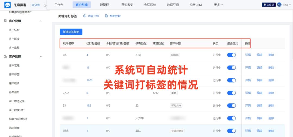Image resolution: width=293 pixels, height=137 pixels.
Task: Select the 客户引流 tab
Action: (x=82, y=5)
